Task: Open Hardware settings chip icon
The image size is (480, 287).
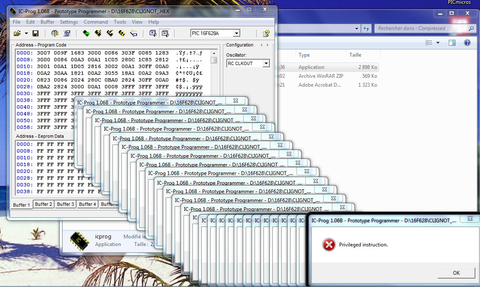Action: pos(55,33)
